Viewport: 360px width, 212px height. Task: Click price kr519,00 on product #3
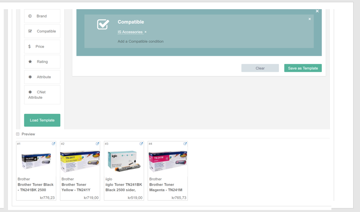(x=135, y=198)
